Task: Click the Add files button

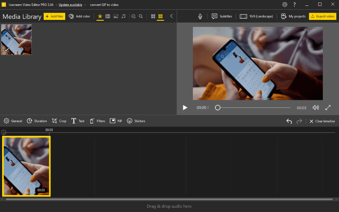Action: click(x=54, y=17)
